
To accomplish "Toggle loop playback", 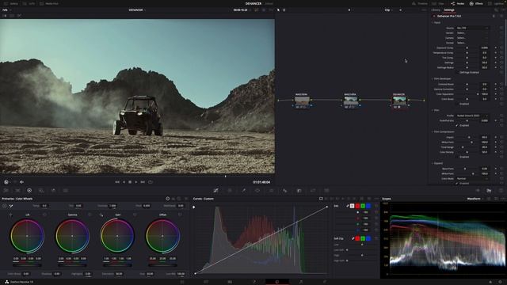I will click(x=151, y=182).
